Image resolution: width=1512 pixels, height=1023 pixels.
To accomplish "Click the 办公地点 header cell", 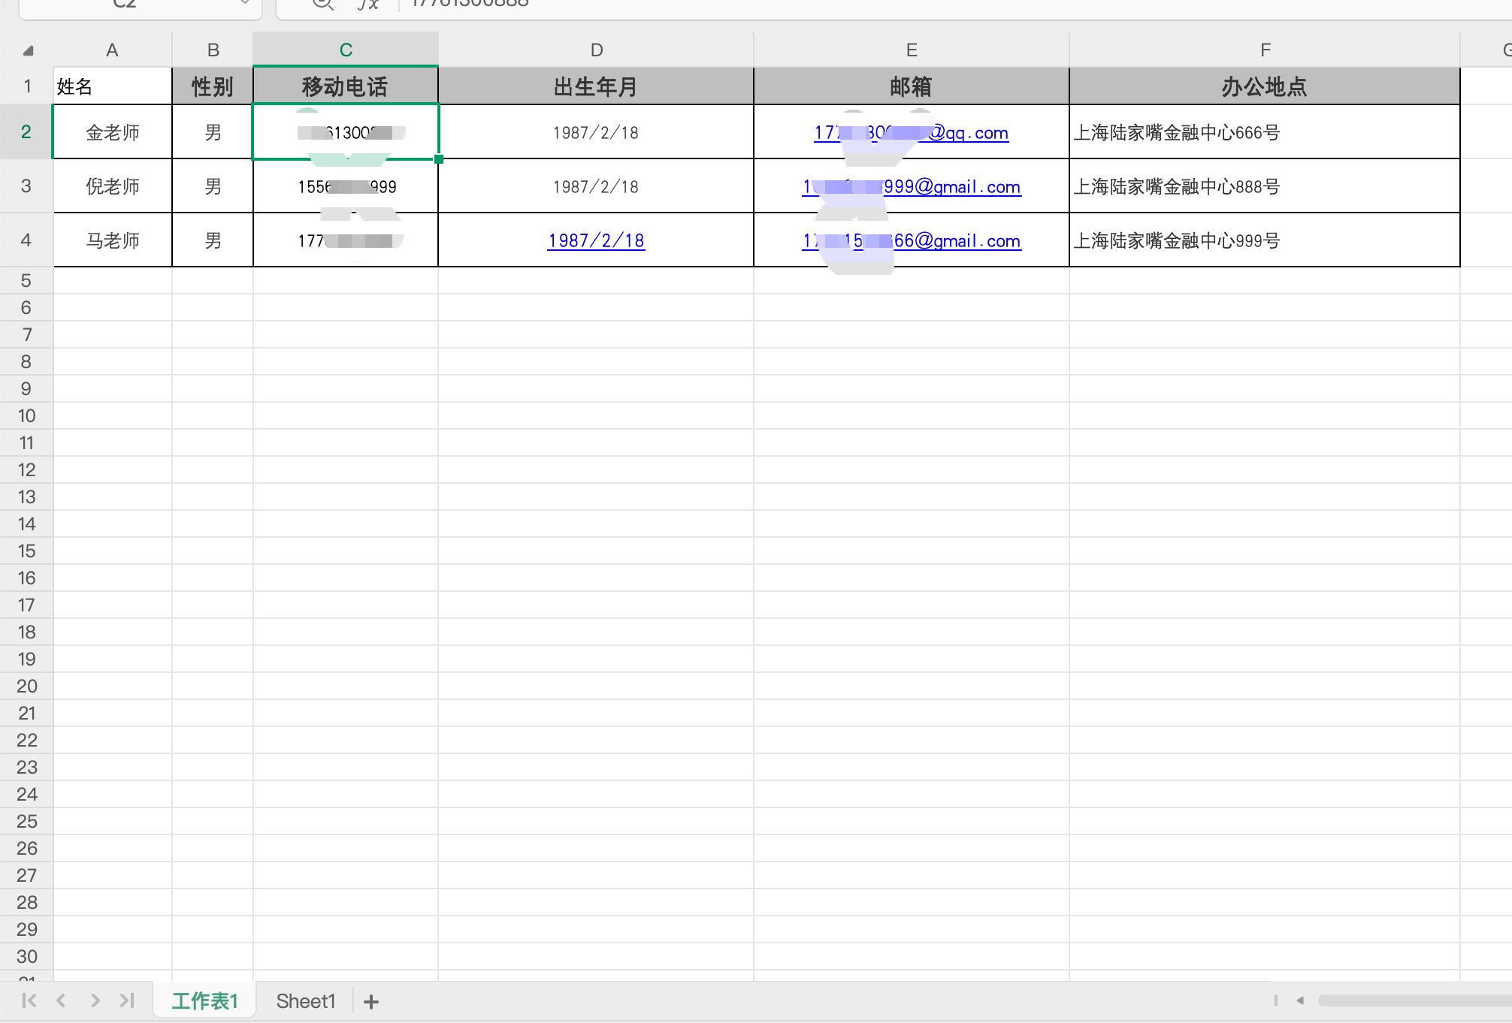I will [1264, 86].
